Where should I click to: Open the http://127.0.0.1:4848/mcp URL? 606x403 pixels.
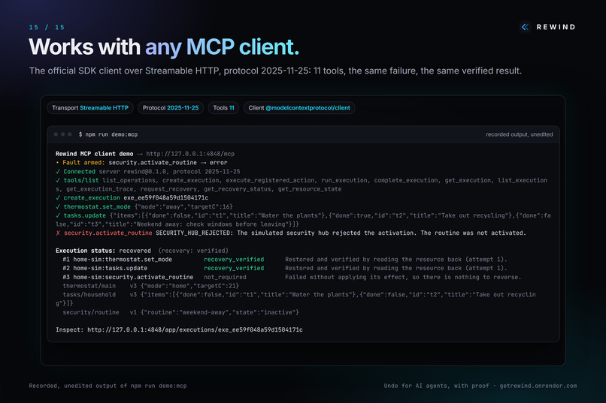190,154
